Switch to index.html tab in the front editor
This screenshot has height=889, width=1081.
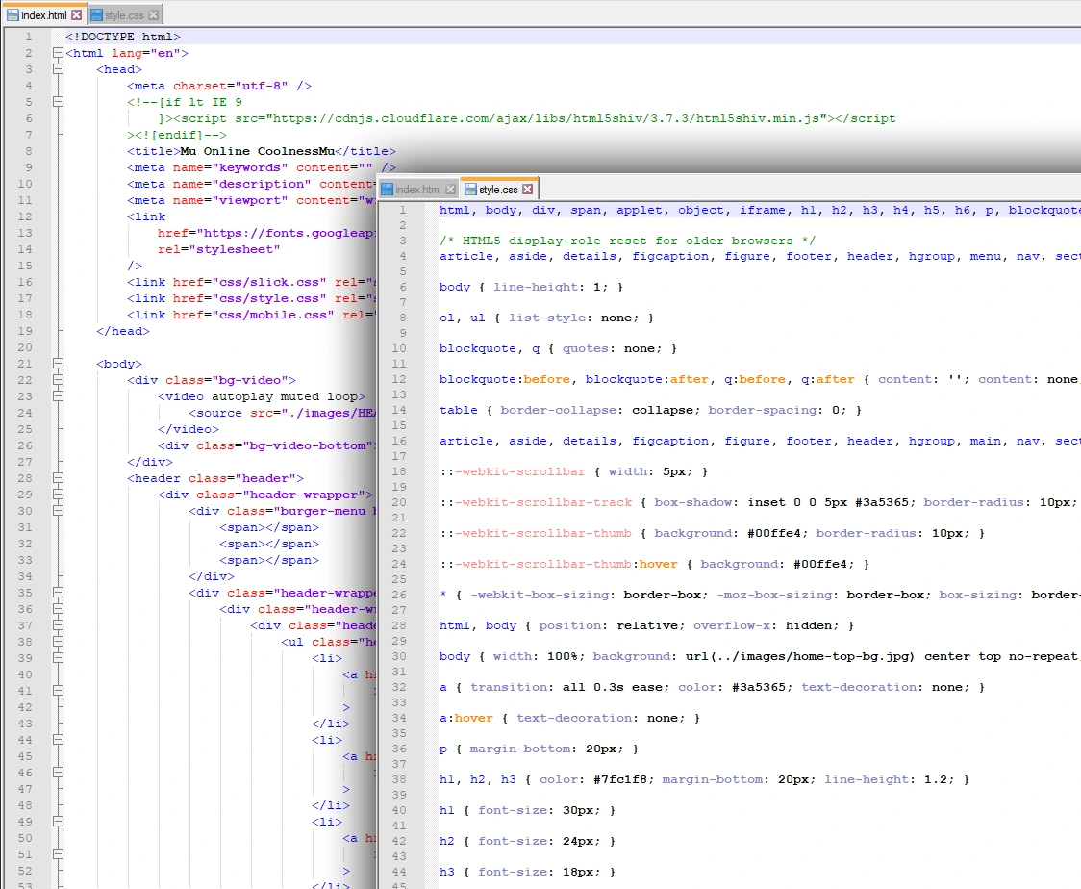tap(417, 189)
